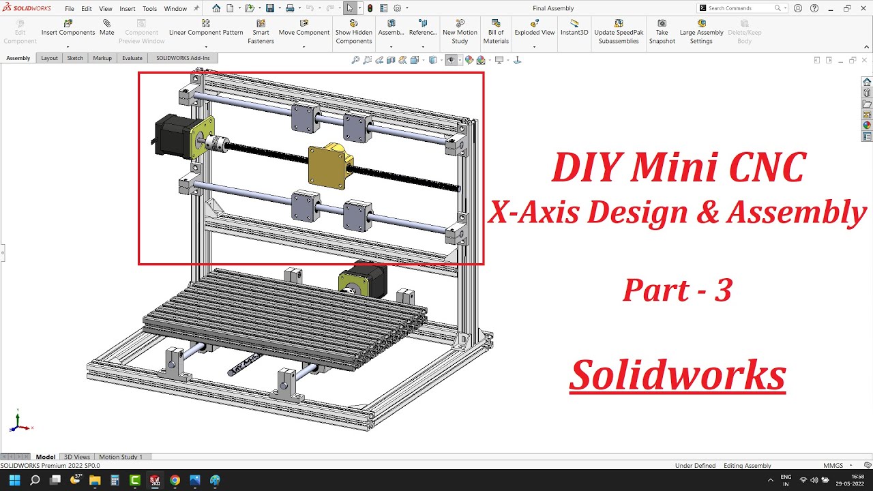Screen dimensions: 873x491
Task: Open the Insert menu
Action: coord(128,9)
